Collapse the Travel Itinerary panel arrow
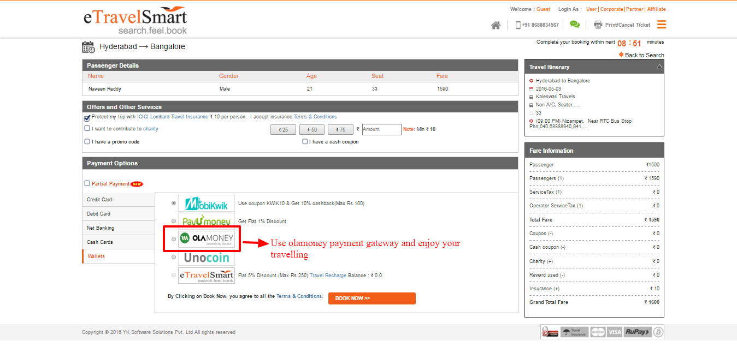Screen dimensions: 737x347 (659, 67)
